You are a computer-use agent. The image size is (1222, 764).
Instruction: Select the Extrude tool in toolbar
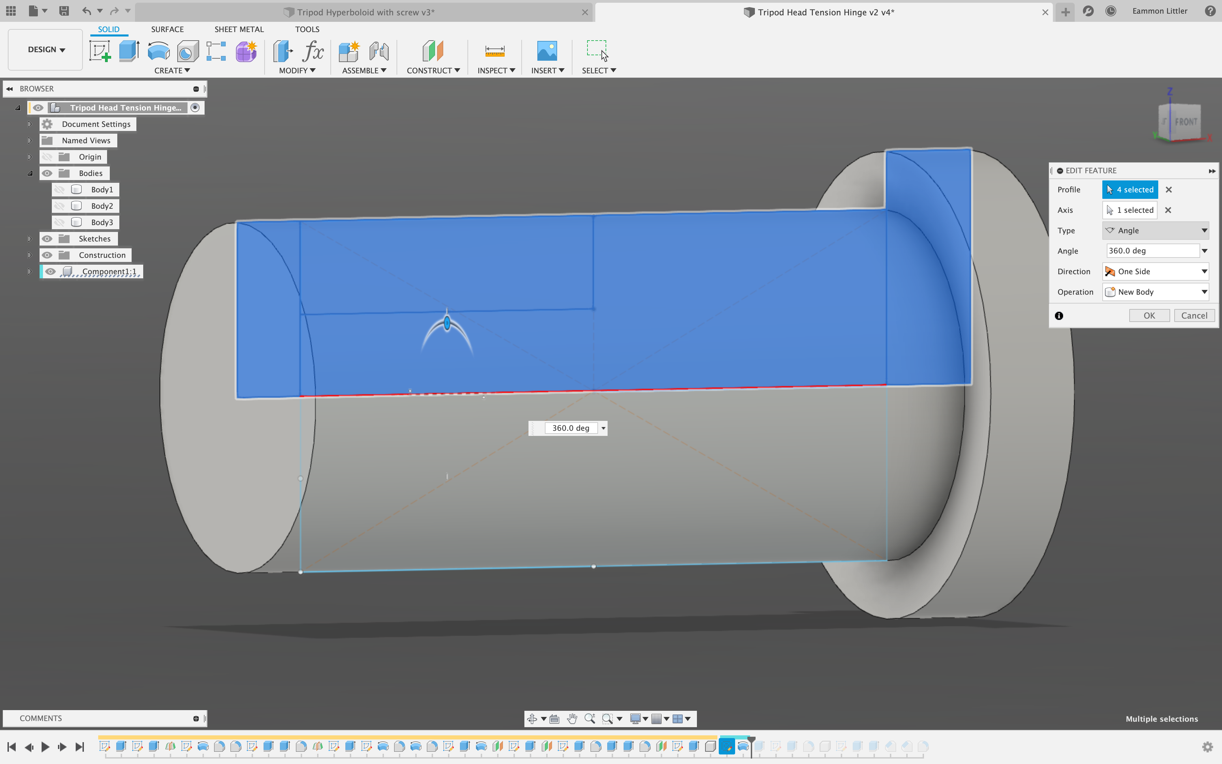tap(129, 51)
